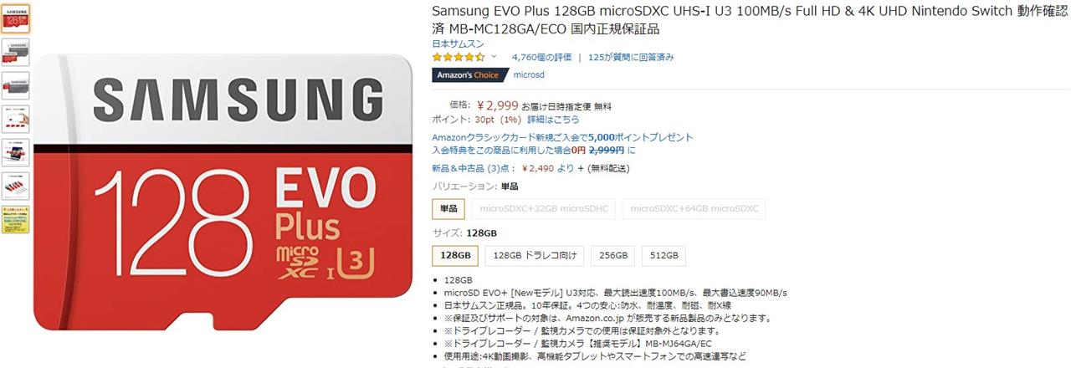Open the 4,760 customer reviews link
The width and height of the screenshot is (1071, 368).
coord(541,58)
